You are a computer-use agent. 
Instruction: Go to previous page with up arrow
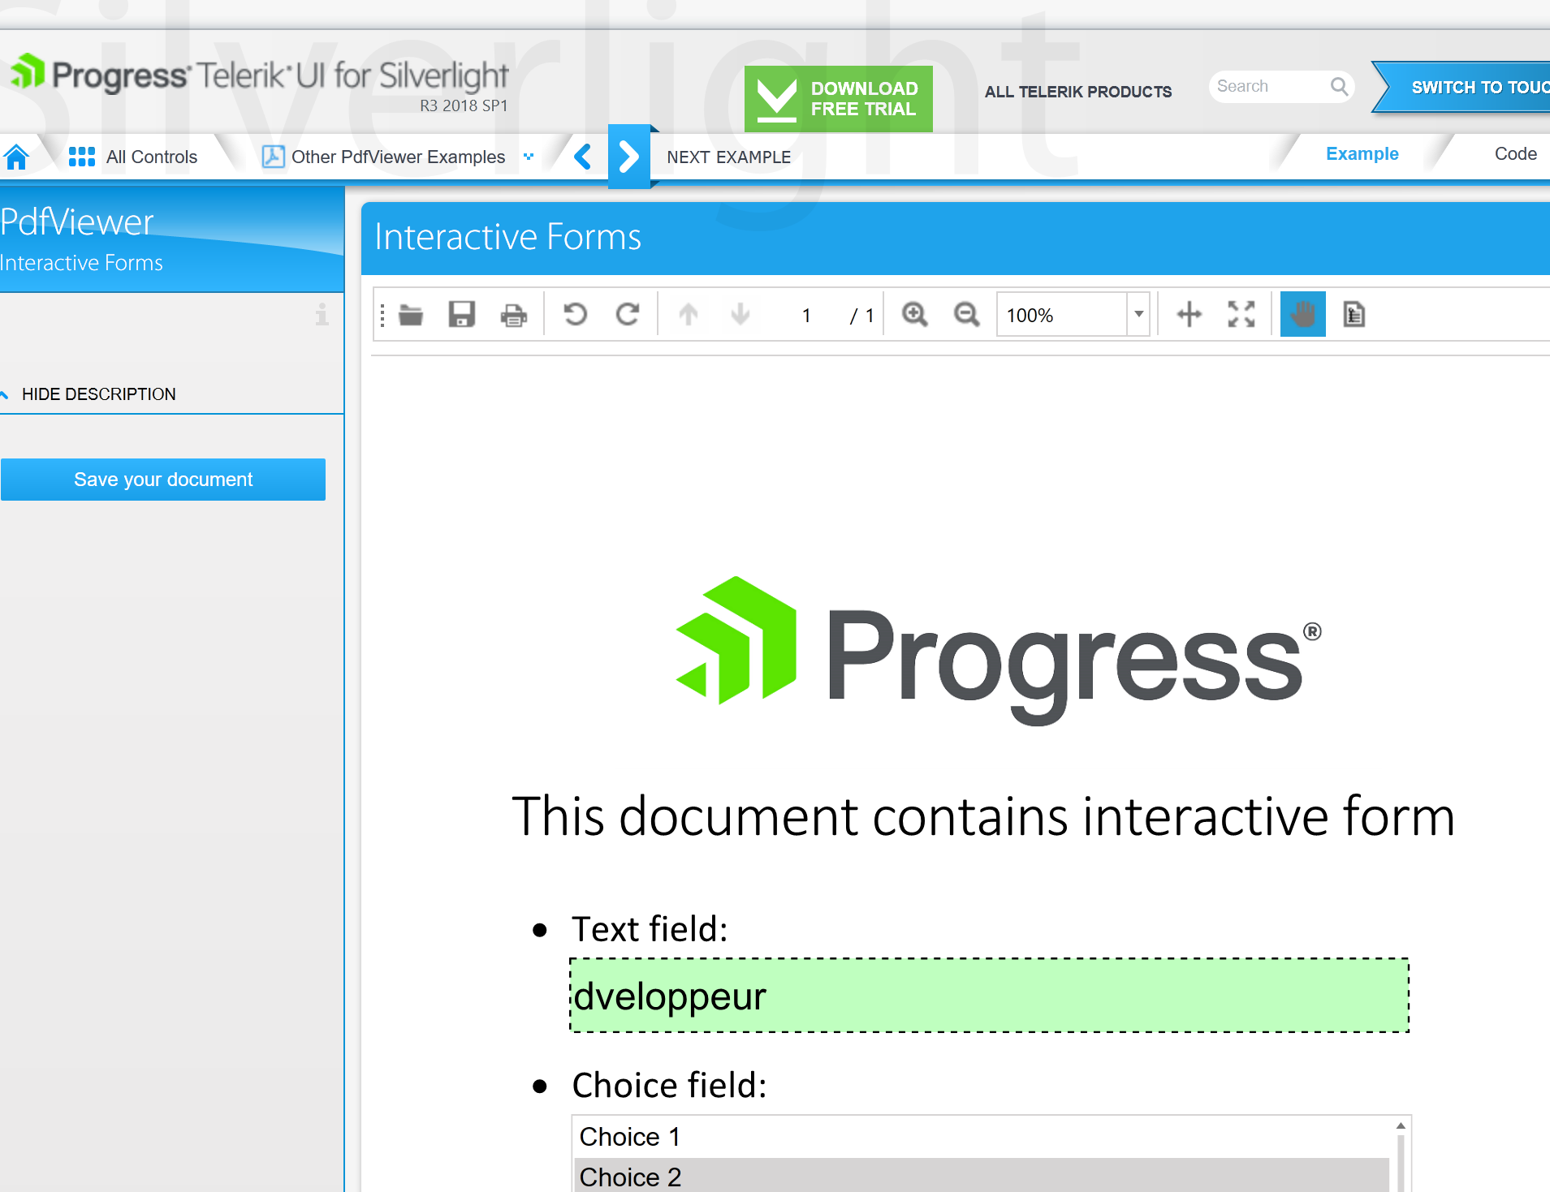(x=689, y=314)
